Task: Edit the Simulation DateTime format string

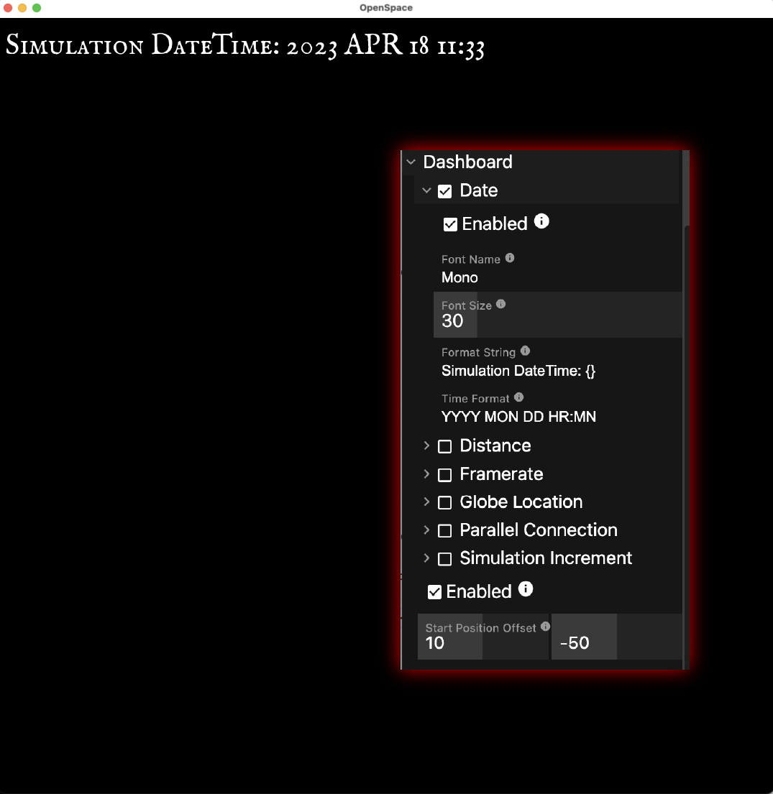Action: (518, 371)
